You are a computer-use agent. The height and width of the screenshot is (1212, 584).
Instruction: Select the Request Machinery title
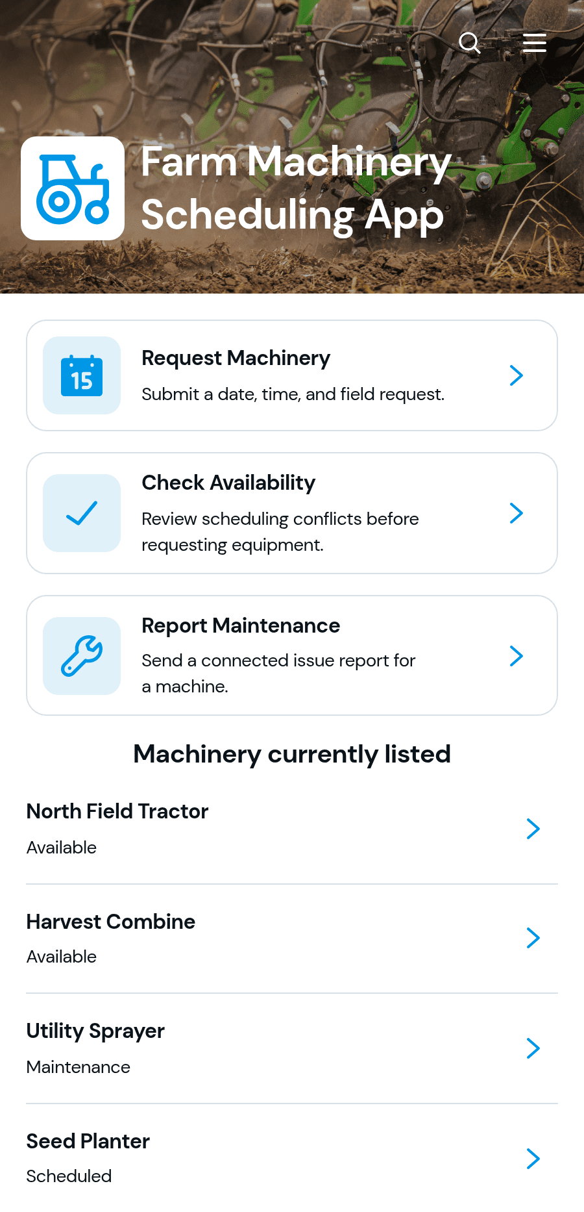click(x=236, y=359)
